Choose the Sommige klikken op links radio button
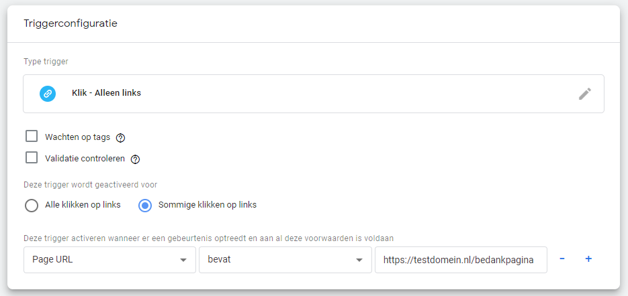The width and height of the screenshot is (628, 296). click(144, 206)
